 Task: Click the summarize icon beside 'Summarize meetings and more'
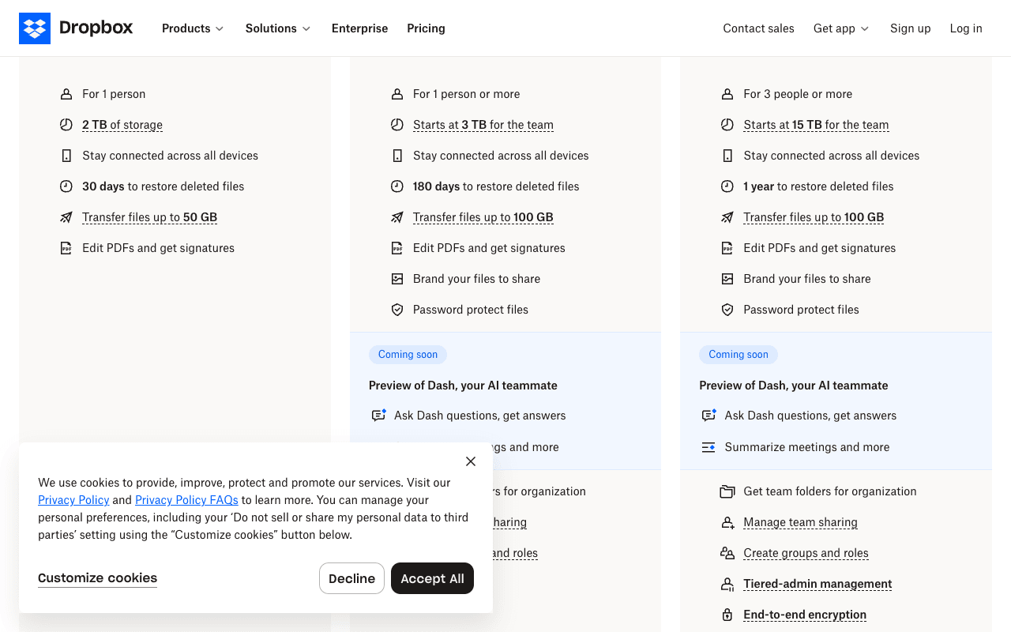click(708, 447)
